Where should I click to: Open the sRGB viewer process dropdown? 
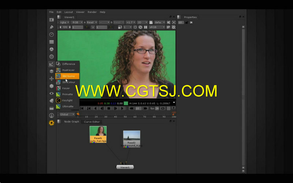[x=157, y=27]
